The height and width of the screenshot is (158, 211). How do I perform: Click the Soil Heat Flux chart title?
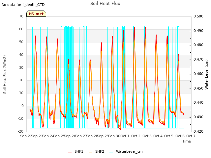point(105,4)
